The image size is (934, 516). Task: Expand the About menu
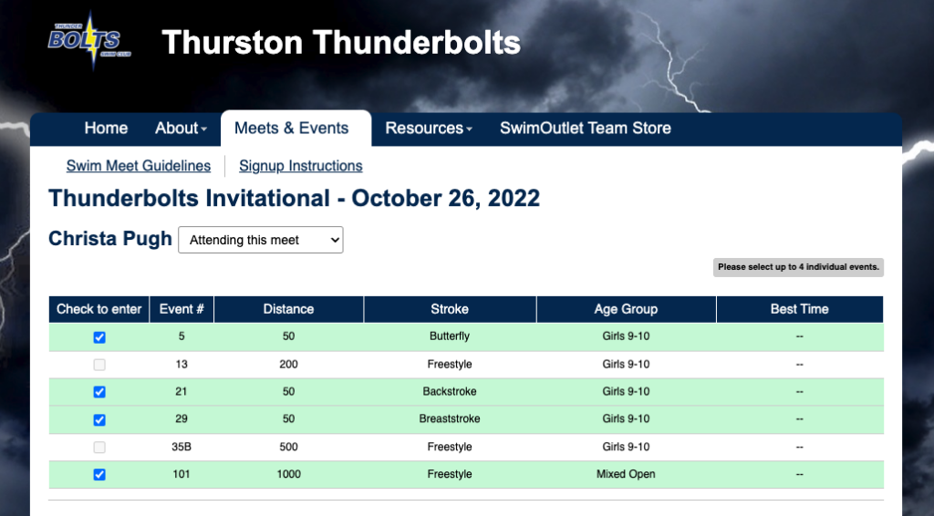coord(181,129)
